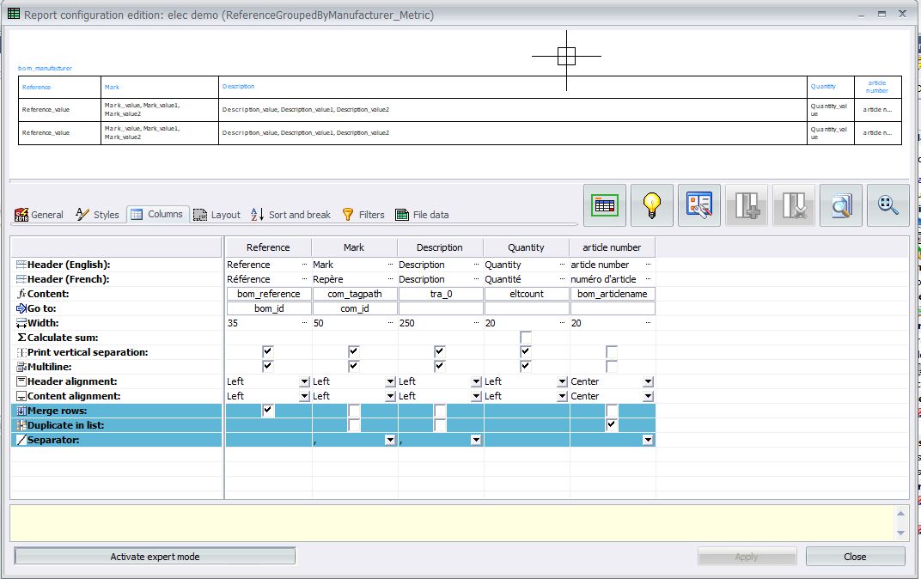
Task: Click the light bulb hint icon button
Action: coord(652,205)
